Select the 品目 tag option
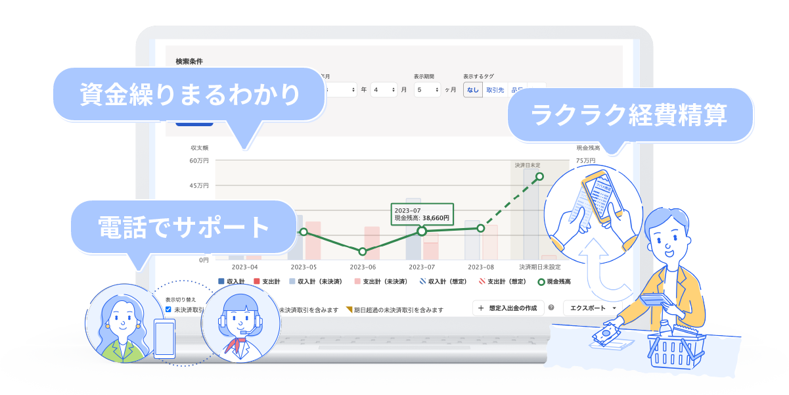 517,89
